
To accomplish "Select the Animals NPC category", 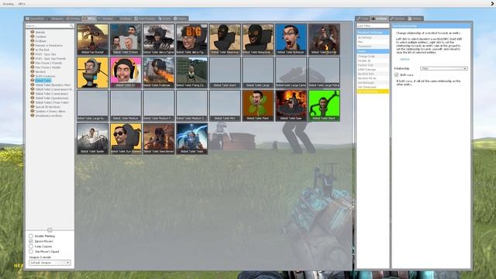I will click(x=40, y=33).
